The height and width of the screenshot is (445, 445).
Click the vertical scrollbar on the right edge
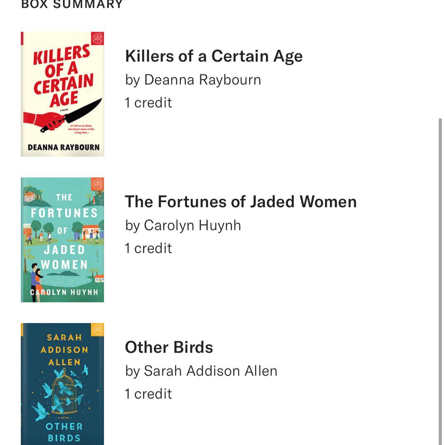(x=440, y=280)
